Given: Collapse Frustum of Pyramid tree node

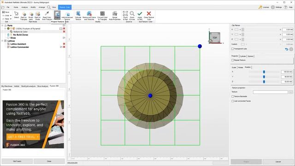Looking at the screenshot, I should click(x=5, y=29).
